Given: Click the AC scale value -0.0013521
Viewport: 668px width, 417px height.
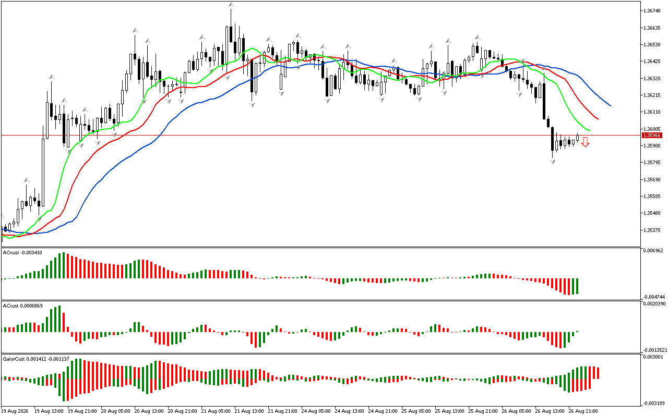Looking at the screenshot, I should (x=654, y=350).
